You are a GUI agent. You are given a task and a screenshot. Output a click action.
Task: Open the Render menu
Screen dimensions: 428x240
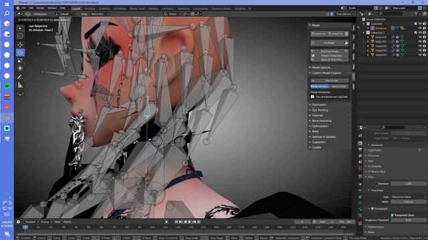(x=40, y=9)
